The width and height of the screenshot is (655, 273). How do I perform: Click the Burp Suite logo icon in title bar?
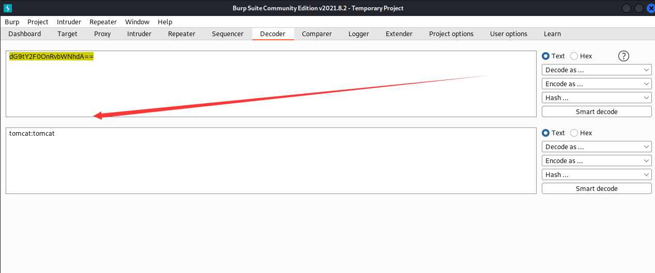[x=8, y=8]
